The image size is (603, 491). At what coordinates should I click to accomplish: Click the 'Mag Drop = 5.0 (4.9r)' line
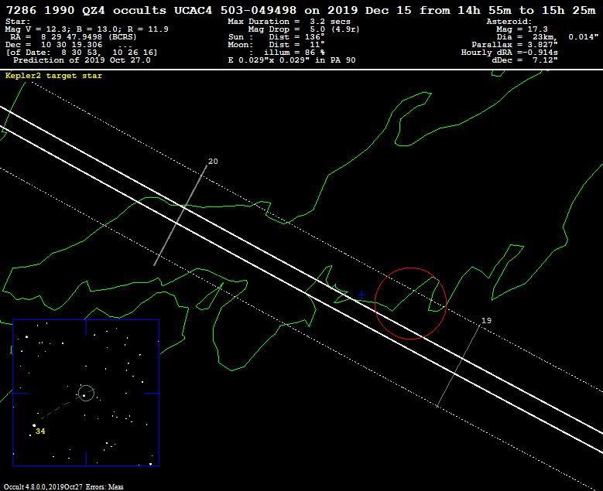(303, 29)
